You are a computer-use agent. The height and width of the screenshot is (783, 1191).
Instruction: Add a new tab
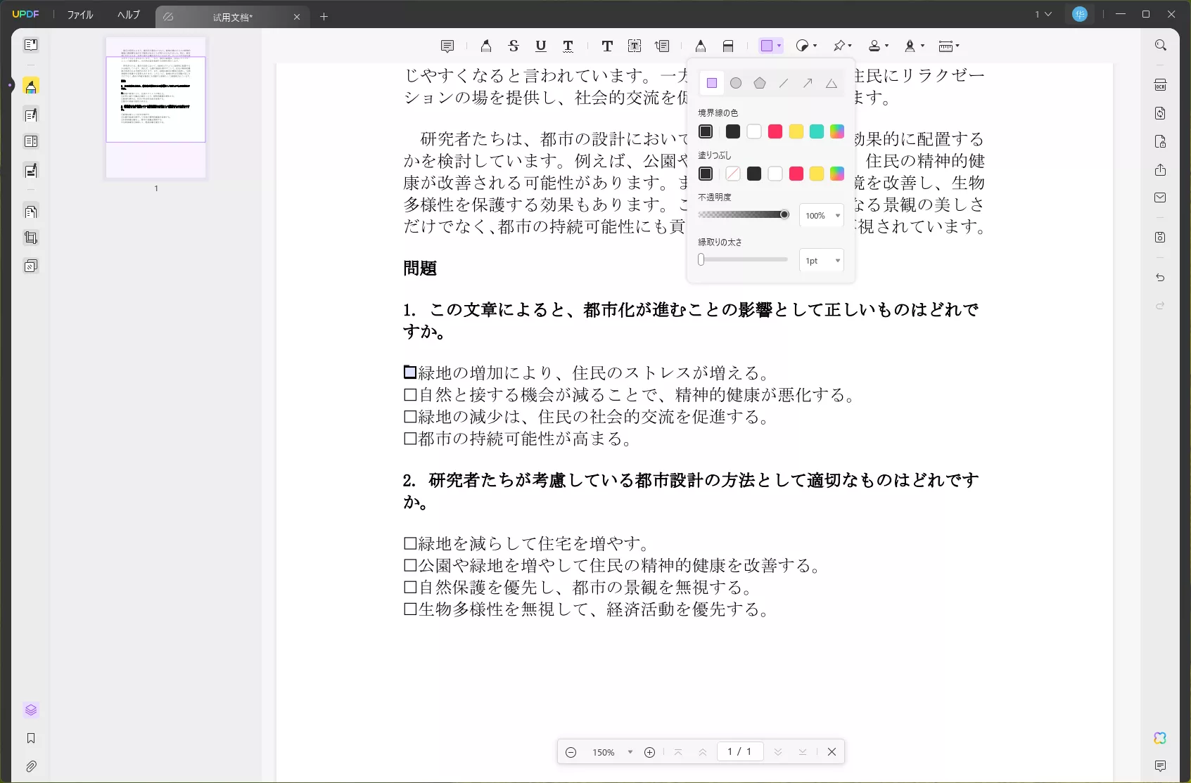click(324, 17)
